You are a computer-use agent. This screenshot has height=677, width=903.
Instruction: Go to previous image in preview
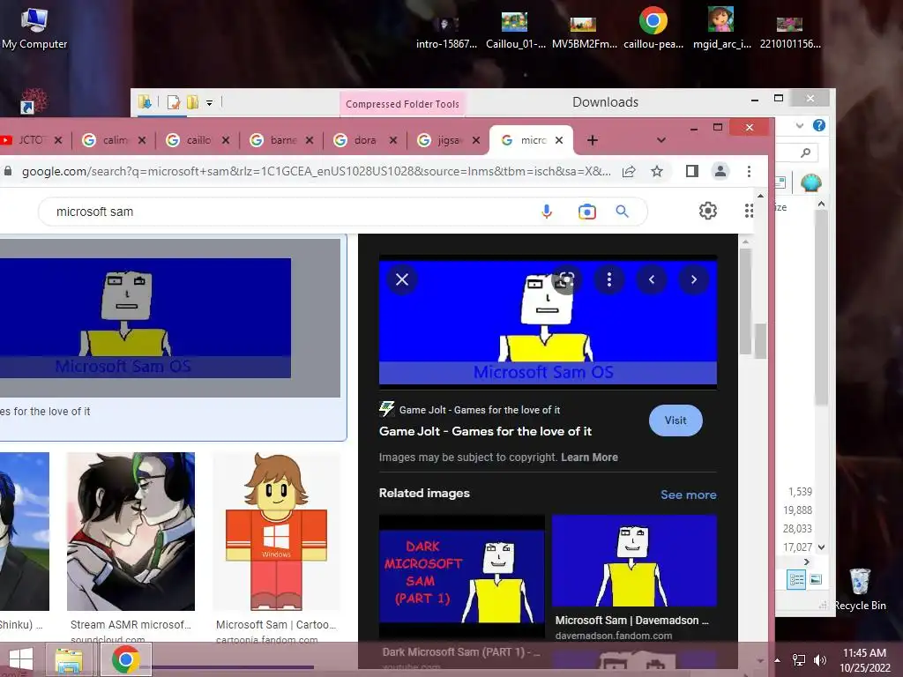[x=652, y=279]
